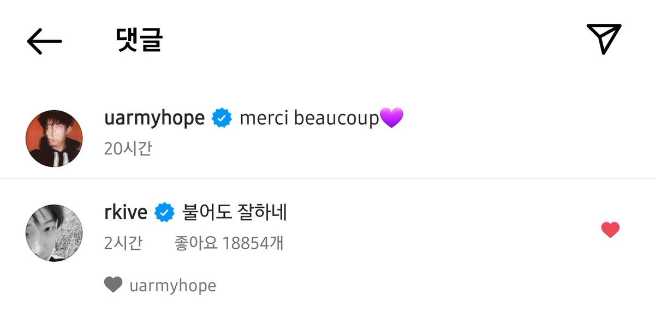Viewport: 655px width, 324px height.
Task: Like rkive's comment with the red heart
Action: (x=610, y=230)
